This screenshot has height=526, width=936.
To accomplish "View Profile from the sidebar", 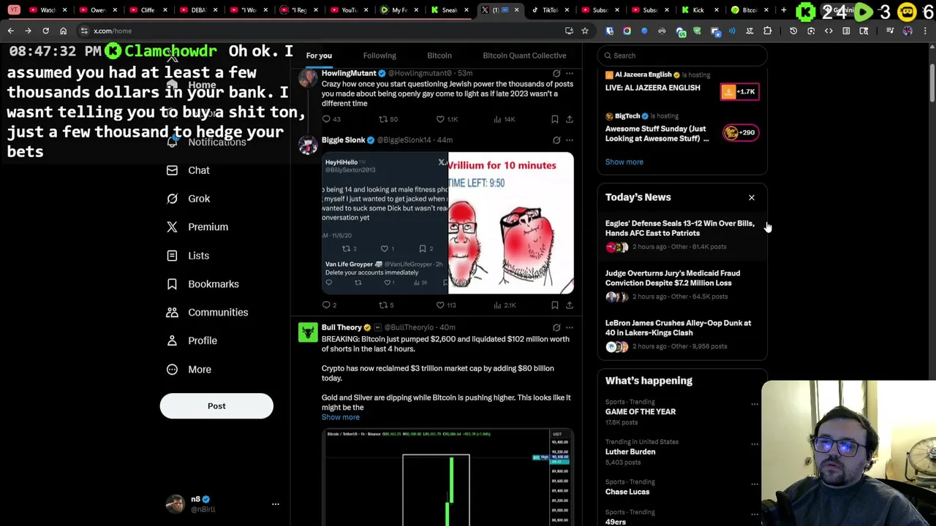I will click(191, 340).
